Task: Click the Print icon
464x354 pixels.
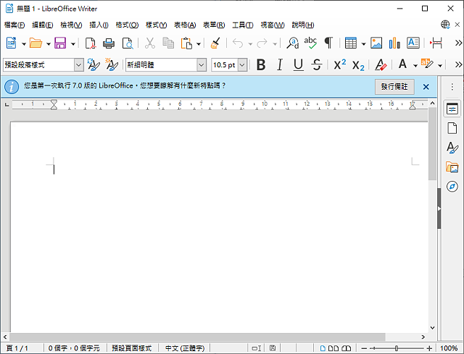Action: click(x=109, y=43)
